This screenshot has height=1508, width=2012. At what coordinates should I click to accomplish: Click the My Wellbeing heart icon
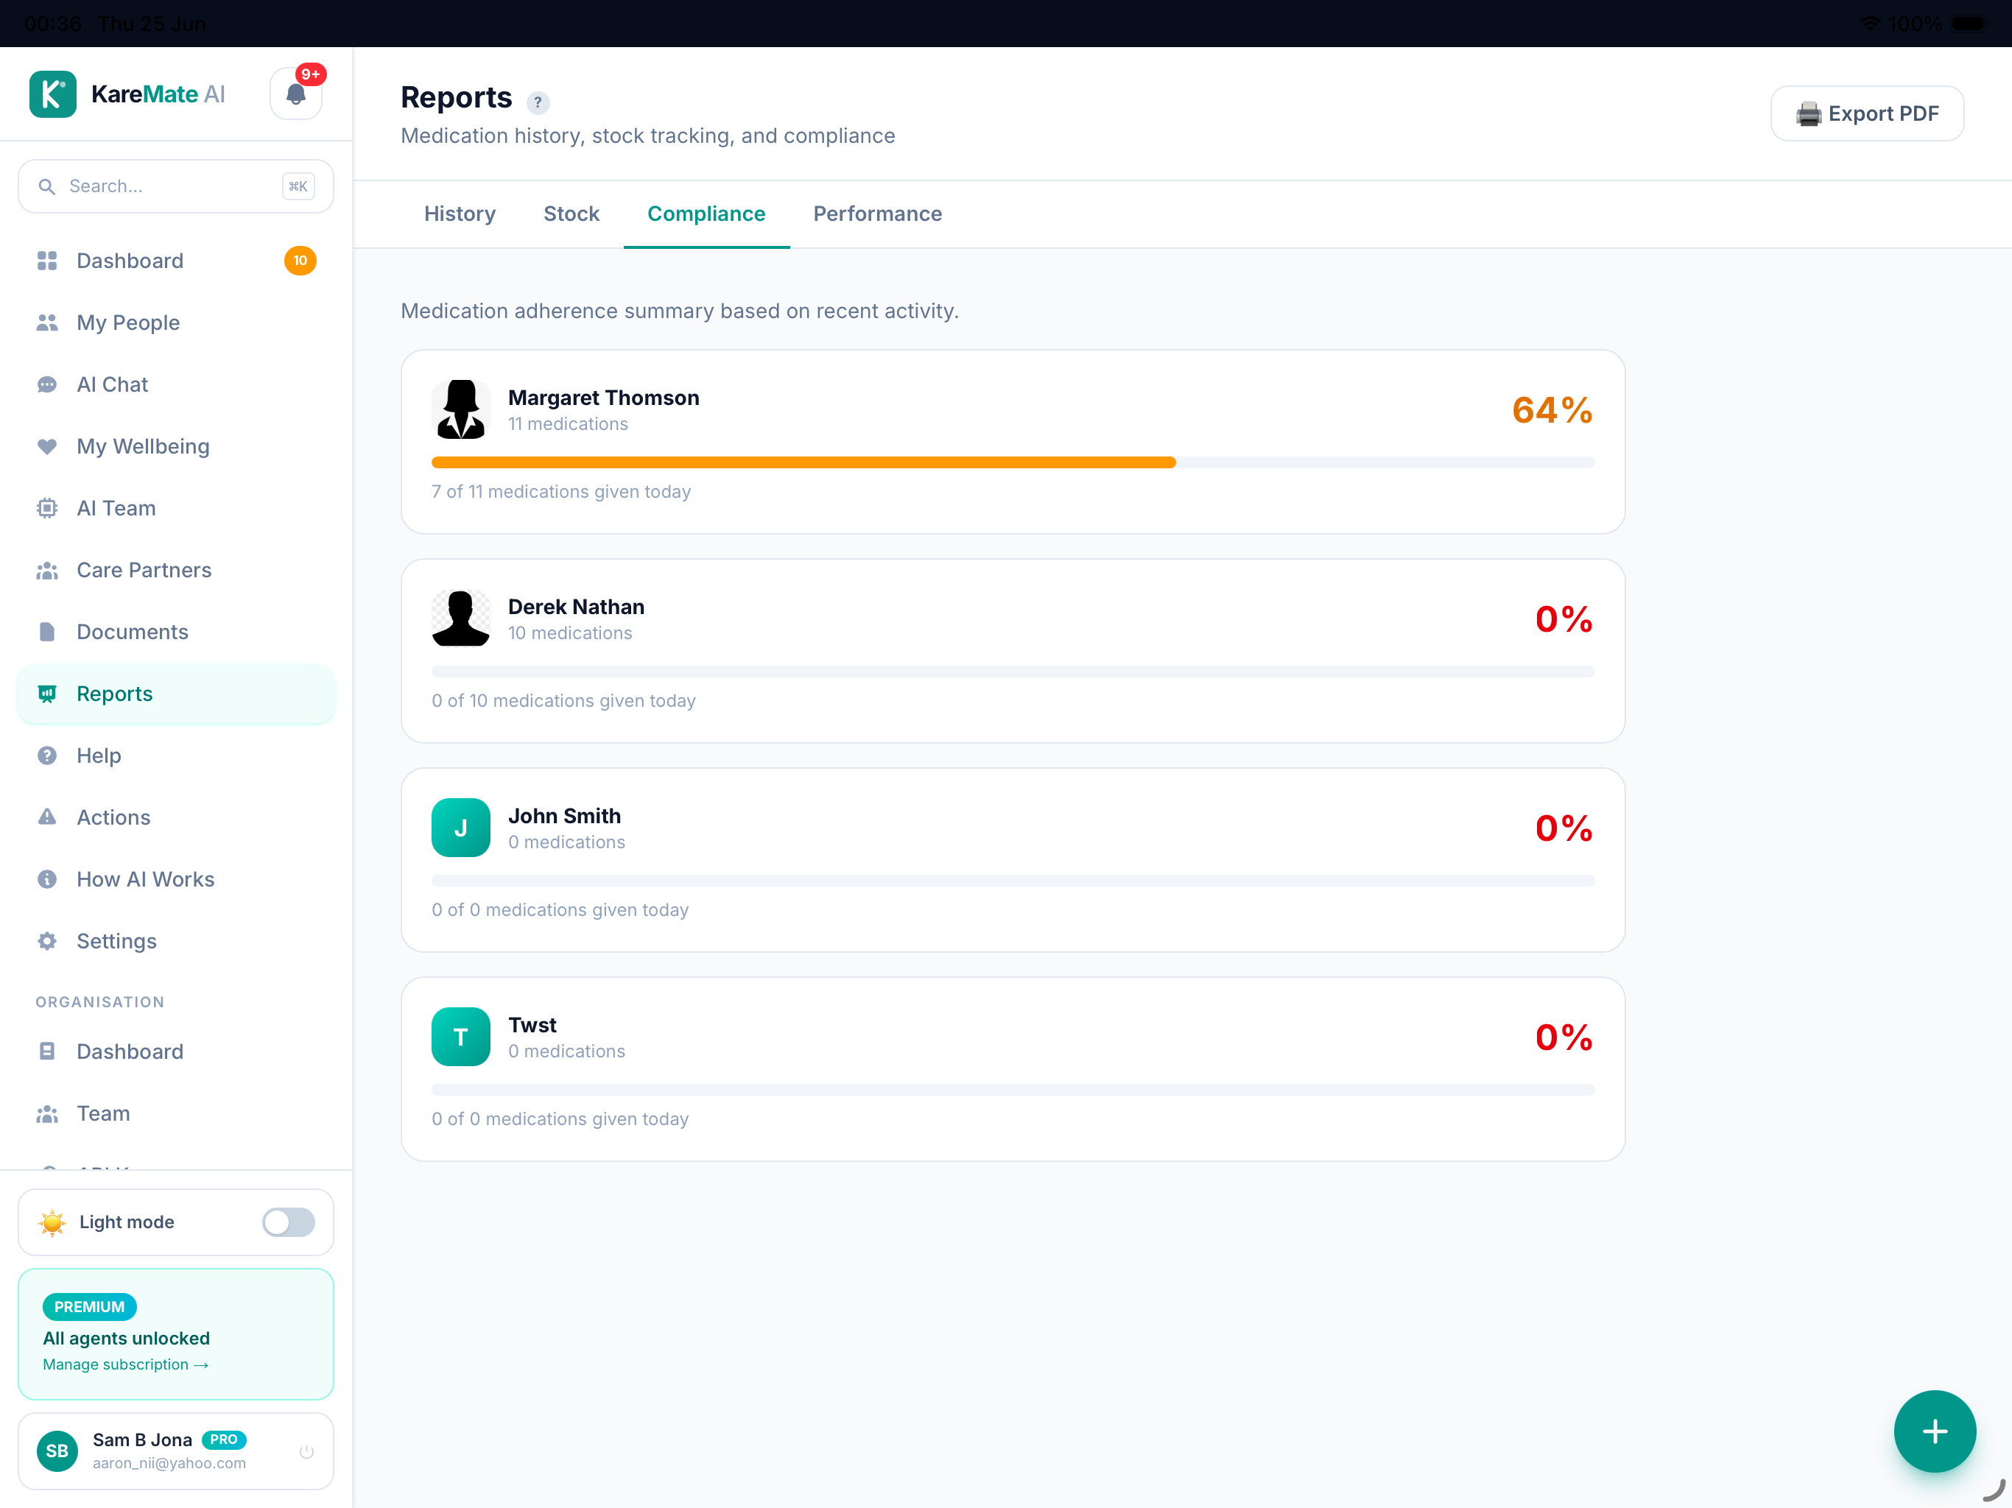click(x=47, y=446)
